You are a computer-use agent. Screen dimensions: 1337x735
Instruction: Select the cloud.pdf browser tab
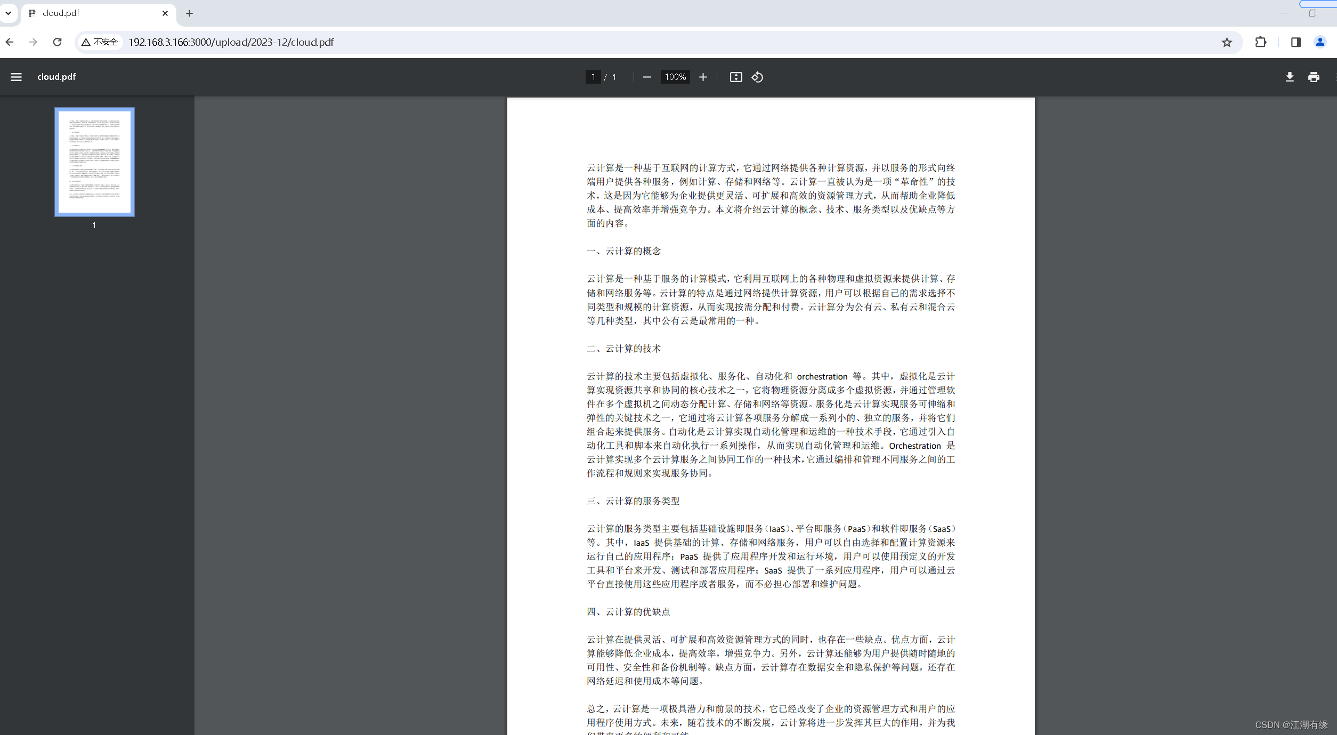point(80,13)
